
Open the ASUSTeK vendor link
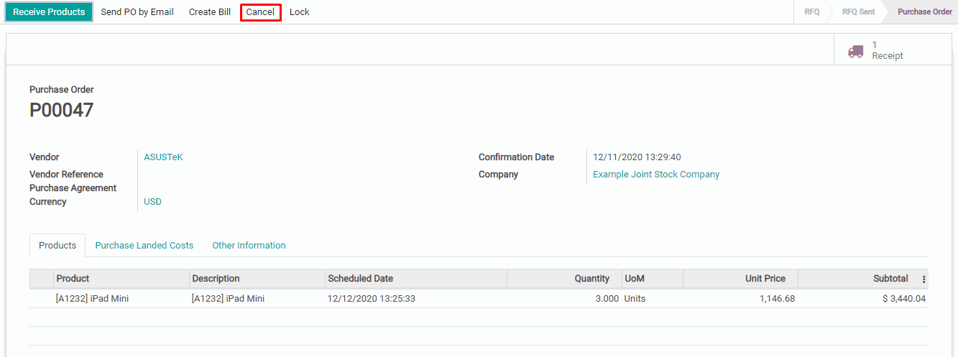[x=163, y=157]
